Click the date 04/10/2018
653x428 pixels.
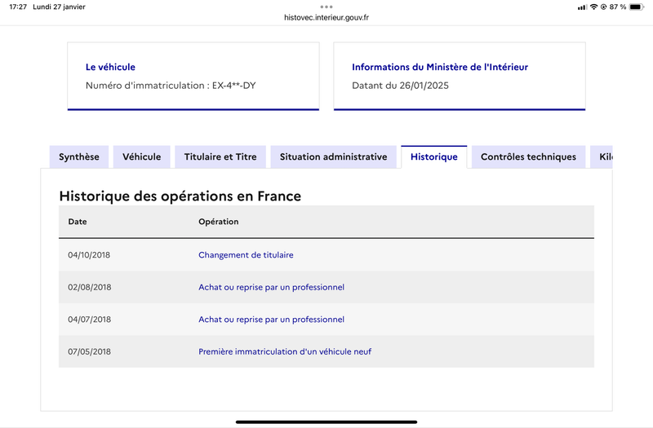pos(89,255)
